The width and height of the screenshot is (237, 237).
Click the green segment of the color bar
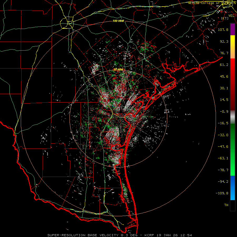(x=233, y=150)
